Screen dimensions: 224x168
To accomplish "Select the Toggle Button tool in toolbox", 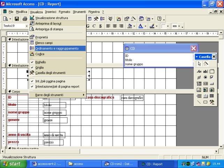I will (x=199, y=77).
